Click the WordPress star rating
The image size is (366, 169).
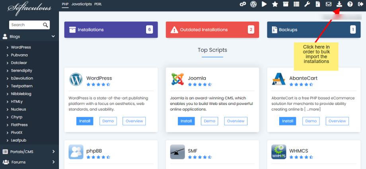click(98, 84)
